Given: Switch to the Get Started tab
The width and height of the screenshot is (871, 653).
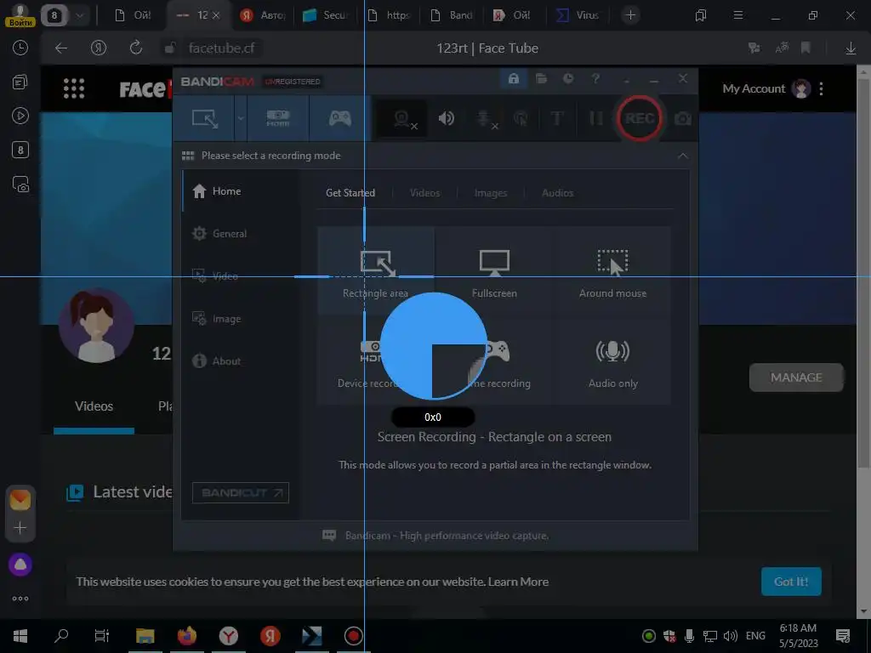Looking at the screenshot, I should [x=350, y=193].
